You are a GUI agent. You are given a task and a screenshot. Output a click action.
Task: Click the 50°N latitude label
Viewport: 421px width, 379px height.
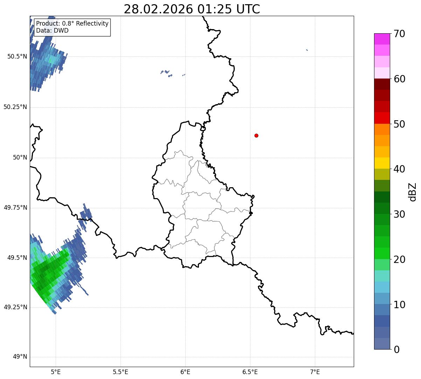(x=20, y=157)
